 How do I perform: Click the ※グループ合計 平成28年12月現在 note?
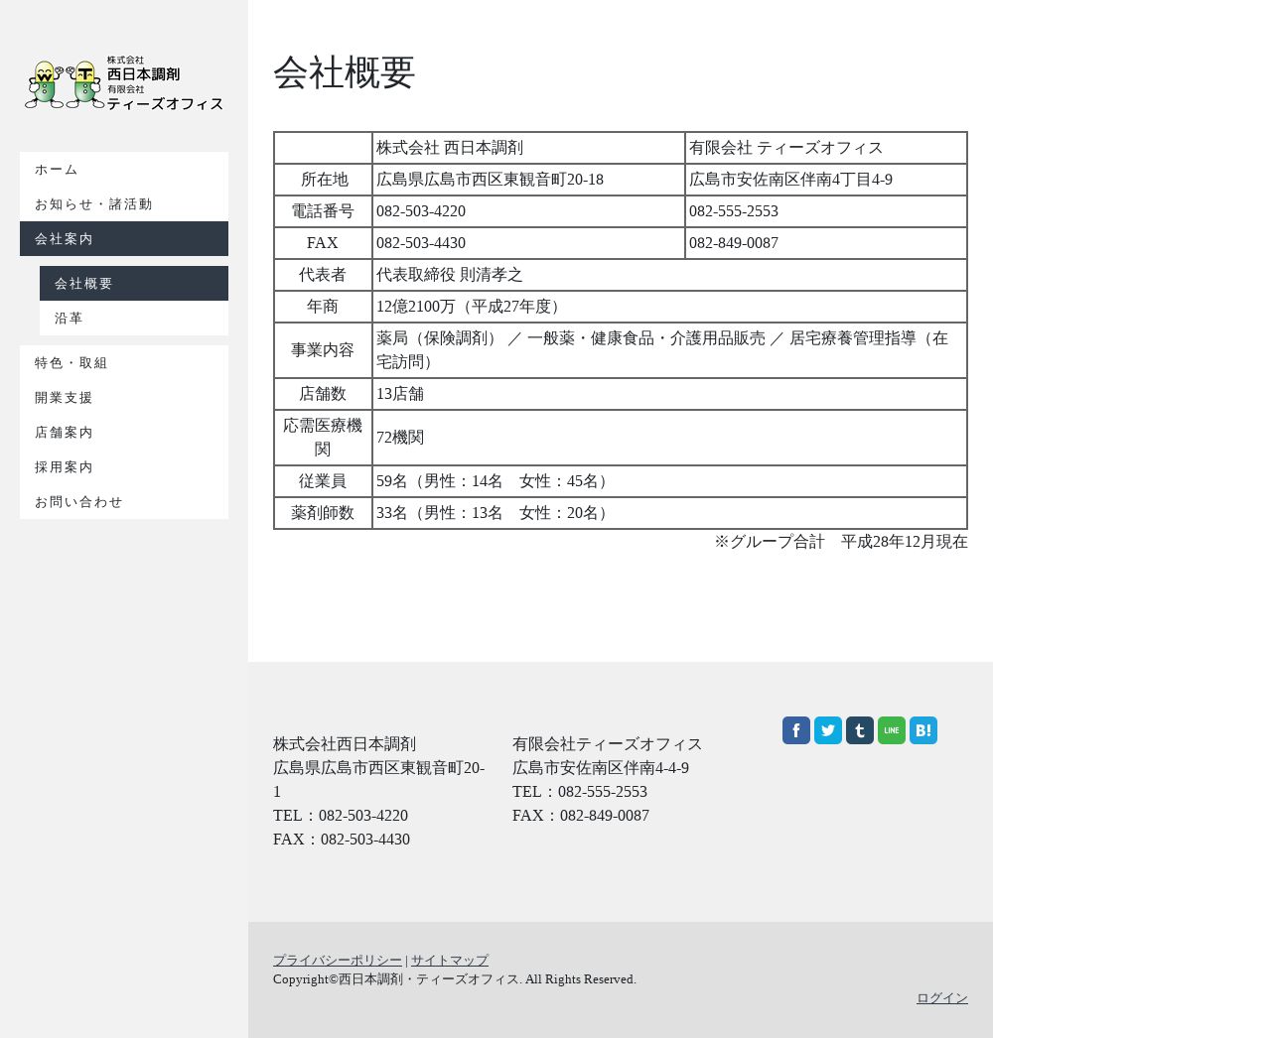pos(841,542)
